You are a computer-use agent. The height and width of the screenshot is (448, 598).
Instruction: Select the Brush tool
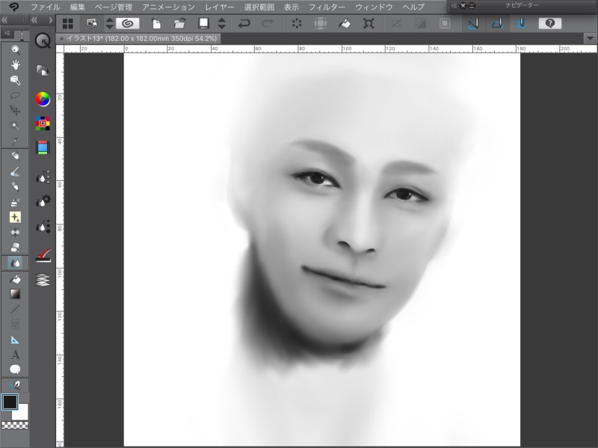pyautogui.click(x=15, y=172)
